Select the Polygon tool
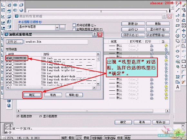The image size is (187, 140). [x=178, y=20]
